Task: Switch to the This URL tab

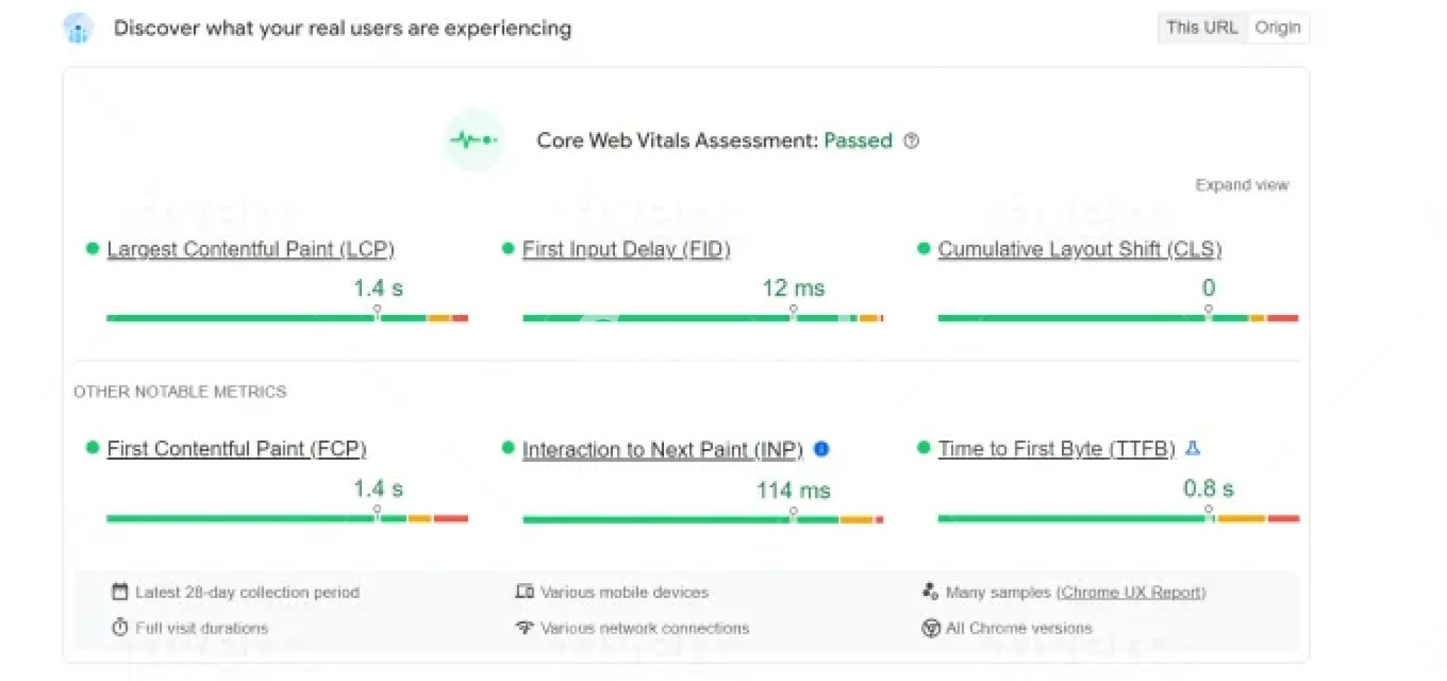Action: pyautogui.click(x=1201, y=28)
